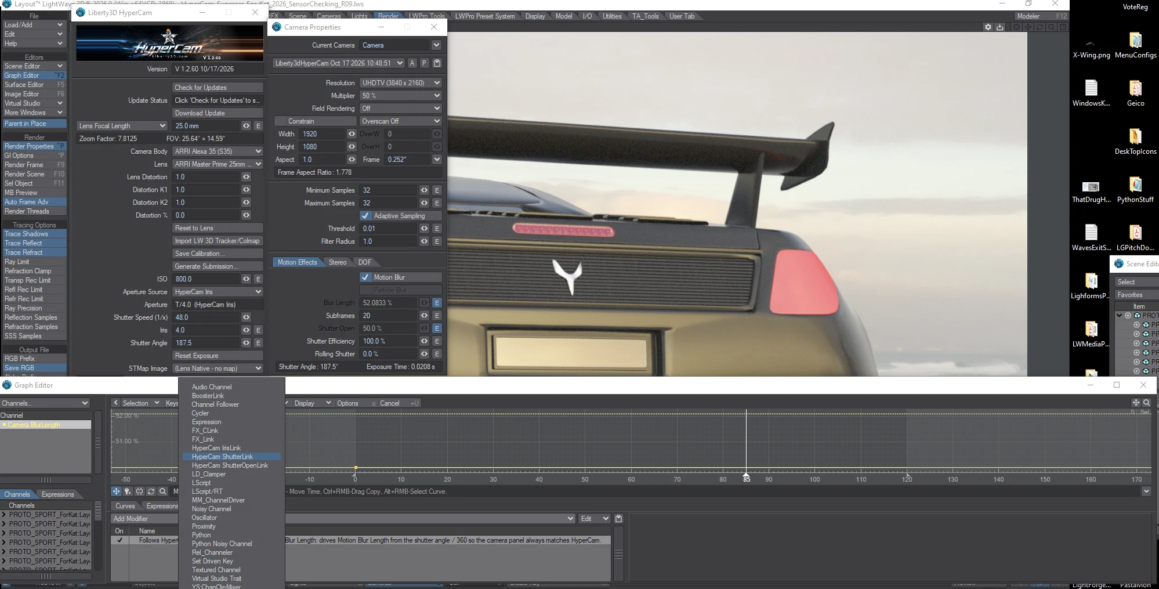Toggle Motion Blur checkbox
This screenshot has height=589, width=1159.
coord(365,277)
